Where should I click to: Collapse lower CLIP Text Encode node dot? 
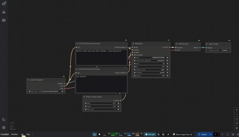tap(77, 69)
